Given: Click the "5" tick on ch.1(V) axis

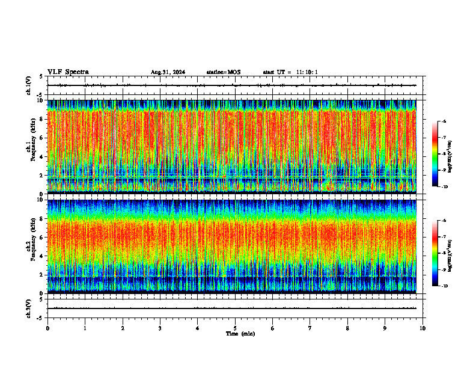Looking at the screenshot, I should pyautogui.click(x=42, y=76).
